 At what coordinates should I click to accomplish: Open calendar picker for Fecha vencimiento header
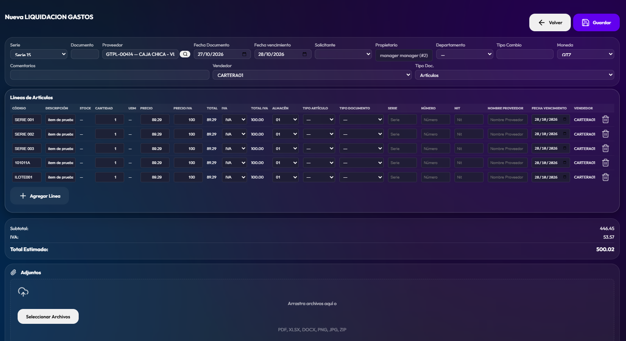pos(305,54)
